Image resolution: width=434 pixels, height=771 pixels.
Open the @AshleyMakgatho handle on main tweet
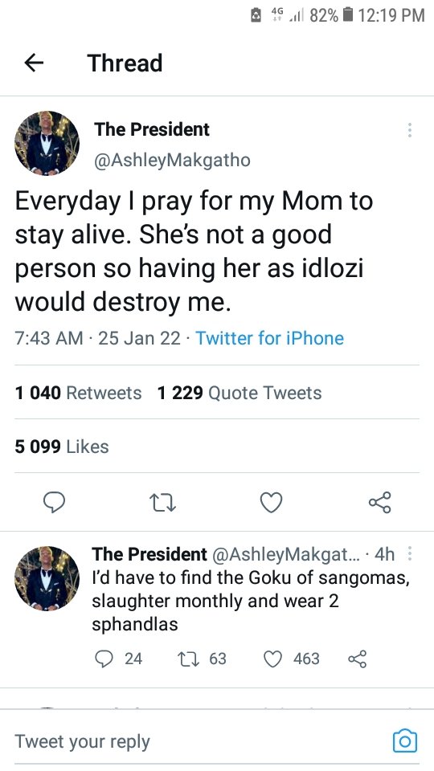pyautogui.click(x=172, y=161)
